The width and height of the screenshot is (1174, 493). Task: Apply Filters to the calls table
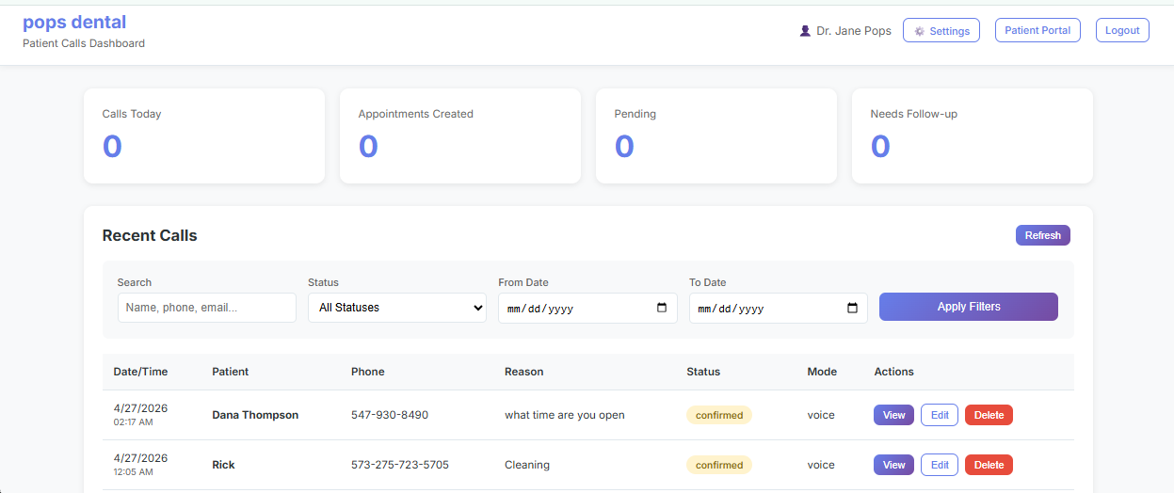click(968, 307)
